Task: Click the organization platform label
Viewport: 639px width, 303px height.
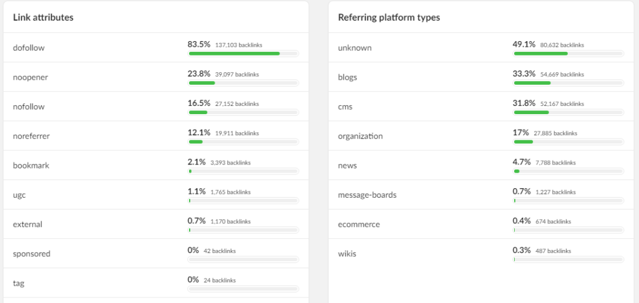Action: [x=360, y=136]
